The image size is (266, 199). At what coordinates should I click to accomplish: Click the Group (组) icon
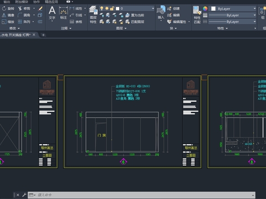point(262,13)
